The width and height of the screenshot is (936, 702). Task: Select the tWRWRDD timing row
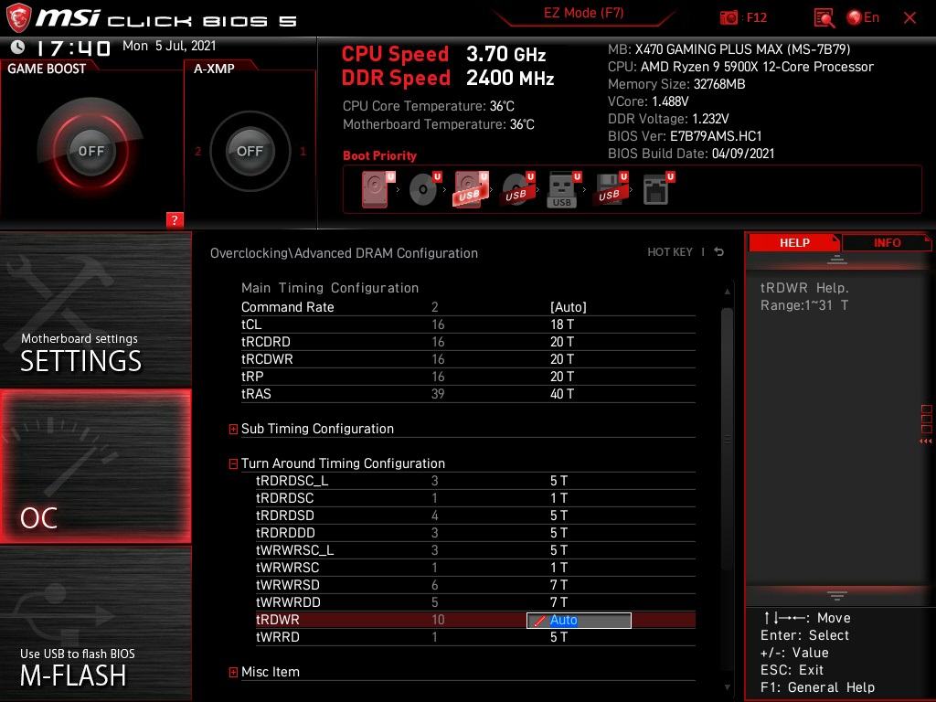pyautogui.click(x=475, y=601)
